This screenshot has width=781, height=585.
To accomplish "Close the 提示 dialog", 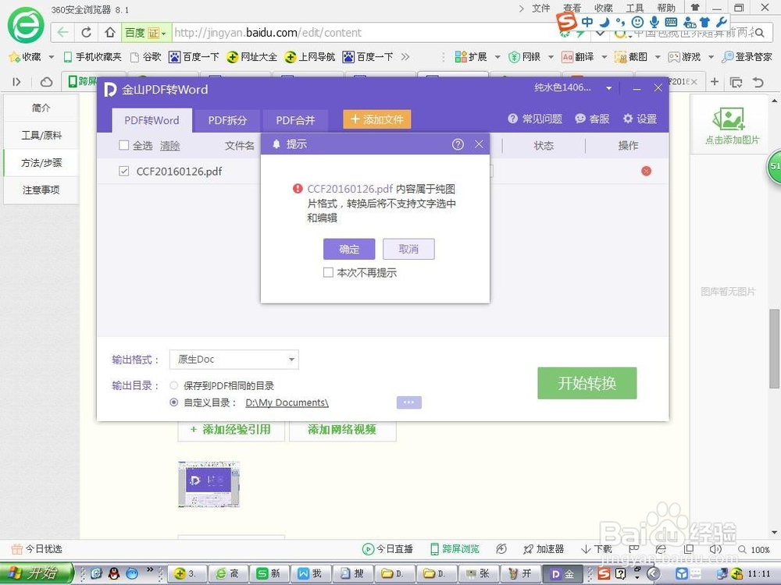I will [x=479, y=144].
